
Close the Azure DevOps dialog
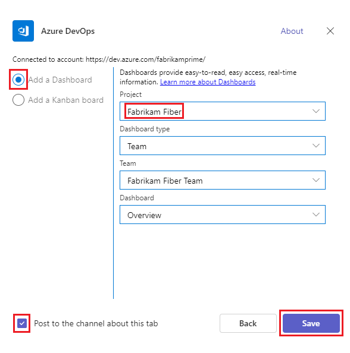tap(330, 31)
